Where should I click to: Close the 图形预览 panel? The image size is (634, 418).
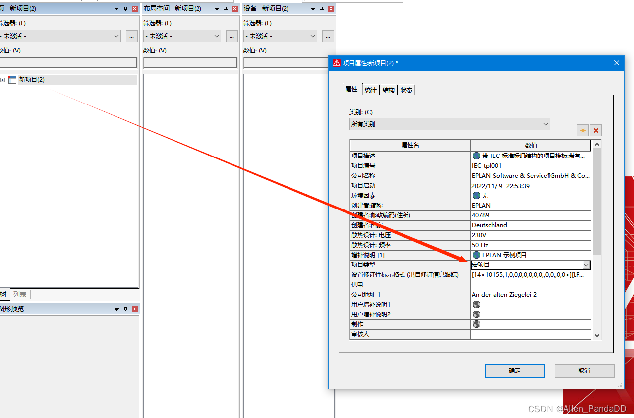[x=134, y=309]
